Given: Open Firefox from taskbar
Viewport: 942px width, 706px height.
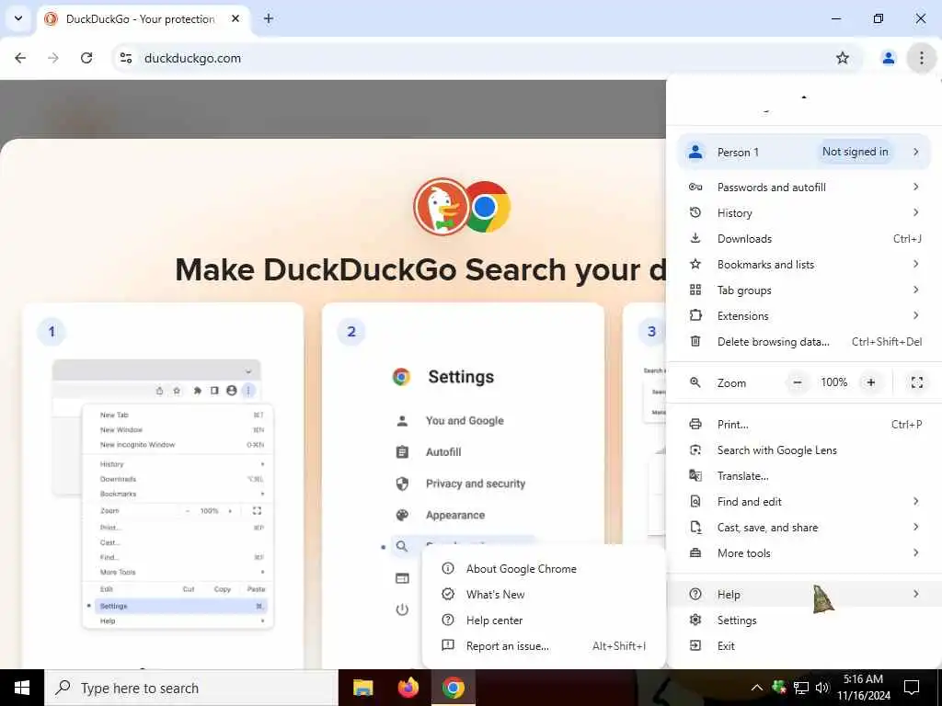Looking at the screenshot, I should tap(408, 688).
